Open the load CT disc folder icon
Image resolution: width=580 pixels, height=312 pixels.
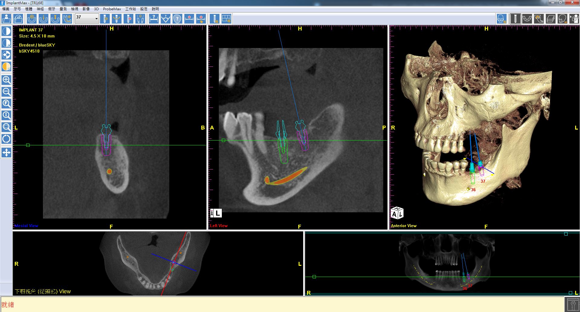[x=18, y=19]
